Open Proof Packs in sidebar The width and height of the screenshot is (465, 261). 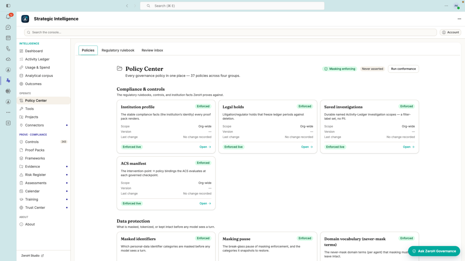(44, 150)
